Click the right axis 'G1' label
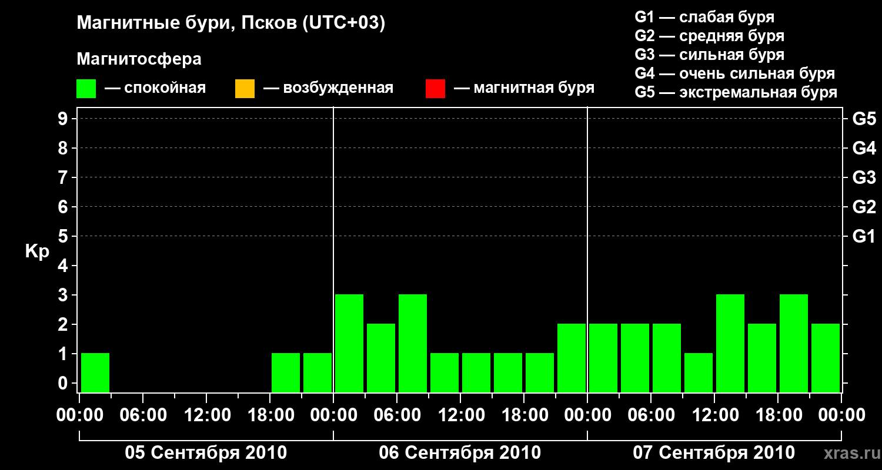Viewport: 882px width, 470px height. (x=864, y=237)
